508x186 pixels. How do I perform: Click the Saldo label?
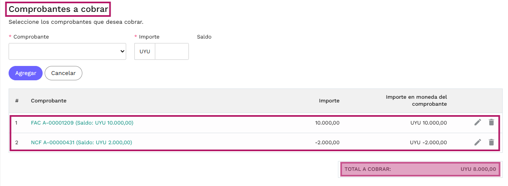pyautogui.click(x=204, y=37)
